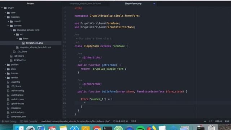Viewport: 231px width, 130px height.
Task: Expand the sites folder chevron
Action: click(5, 69)
